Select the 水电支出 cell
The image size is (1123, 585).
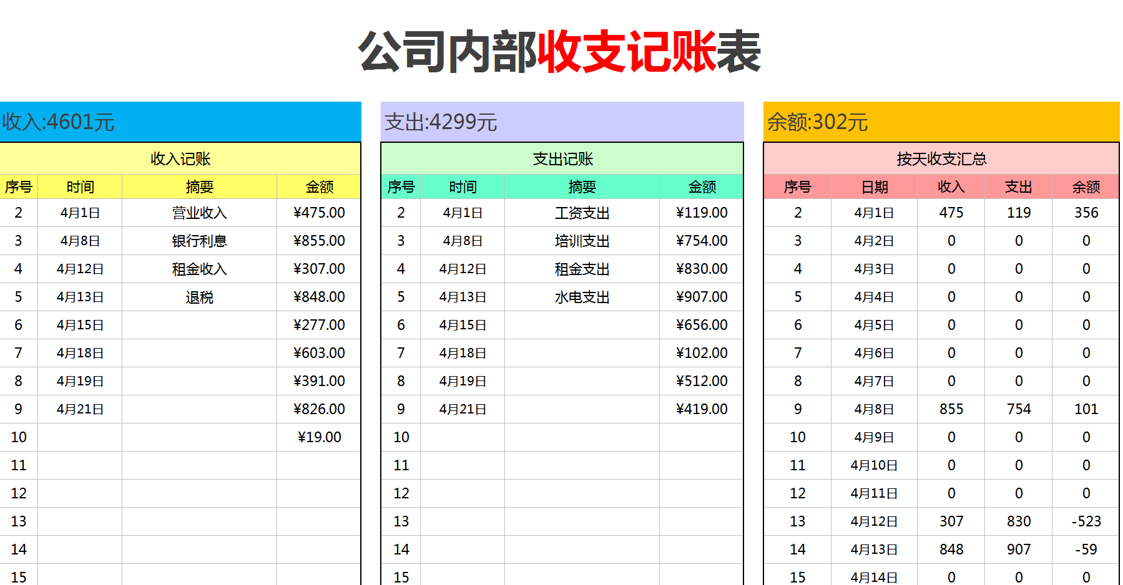(x=582, y=297)
